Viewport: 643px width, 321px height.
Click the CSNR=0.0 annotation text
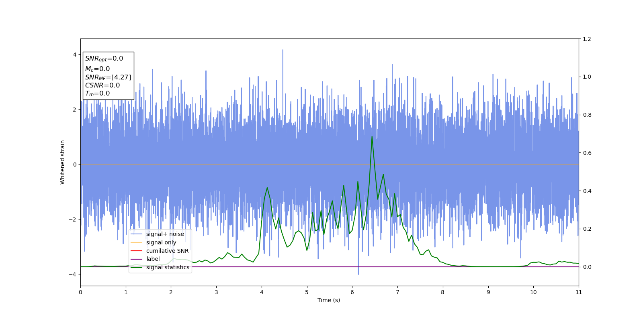(102, 85)
